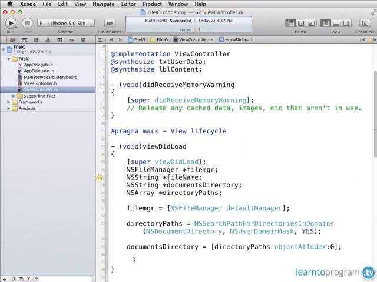Image resolution: width=377 pixels, height=282 pixels.
Task: Show the Symbol navigator
Action: coord(24,40)
